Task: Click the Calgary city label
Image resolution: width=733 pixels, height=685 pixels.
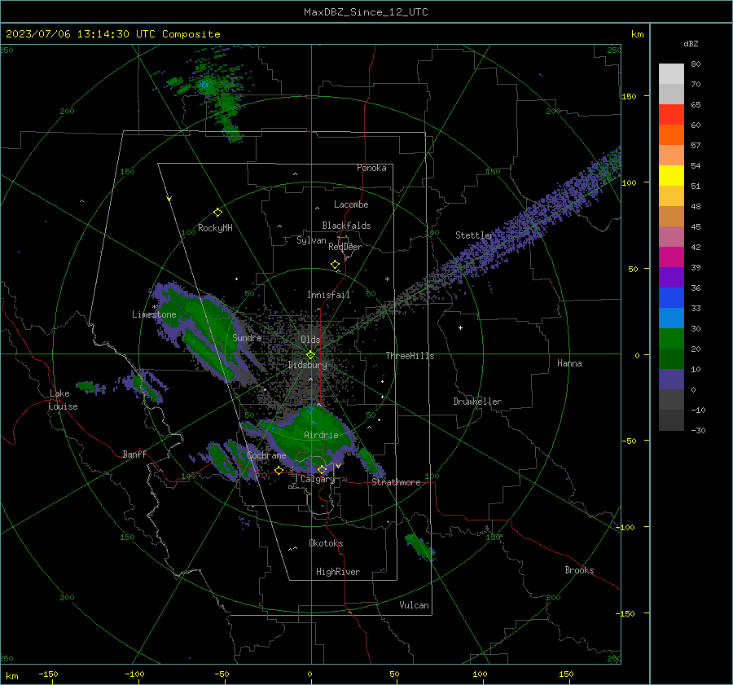Action: click(318, 479)
